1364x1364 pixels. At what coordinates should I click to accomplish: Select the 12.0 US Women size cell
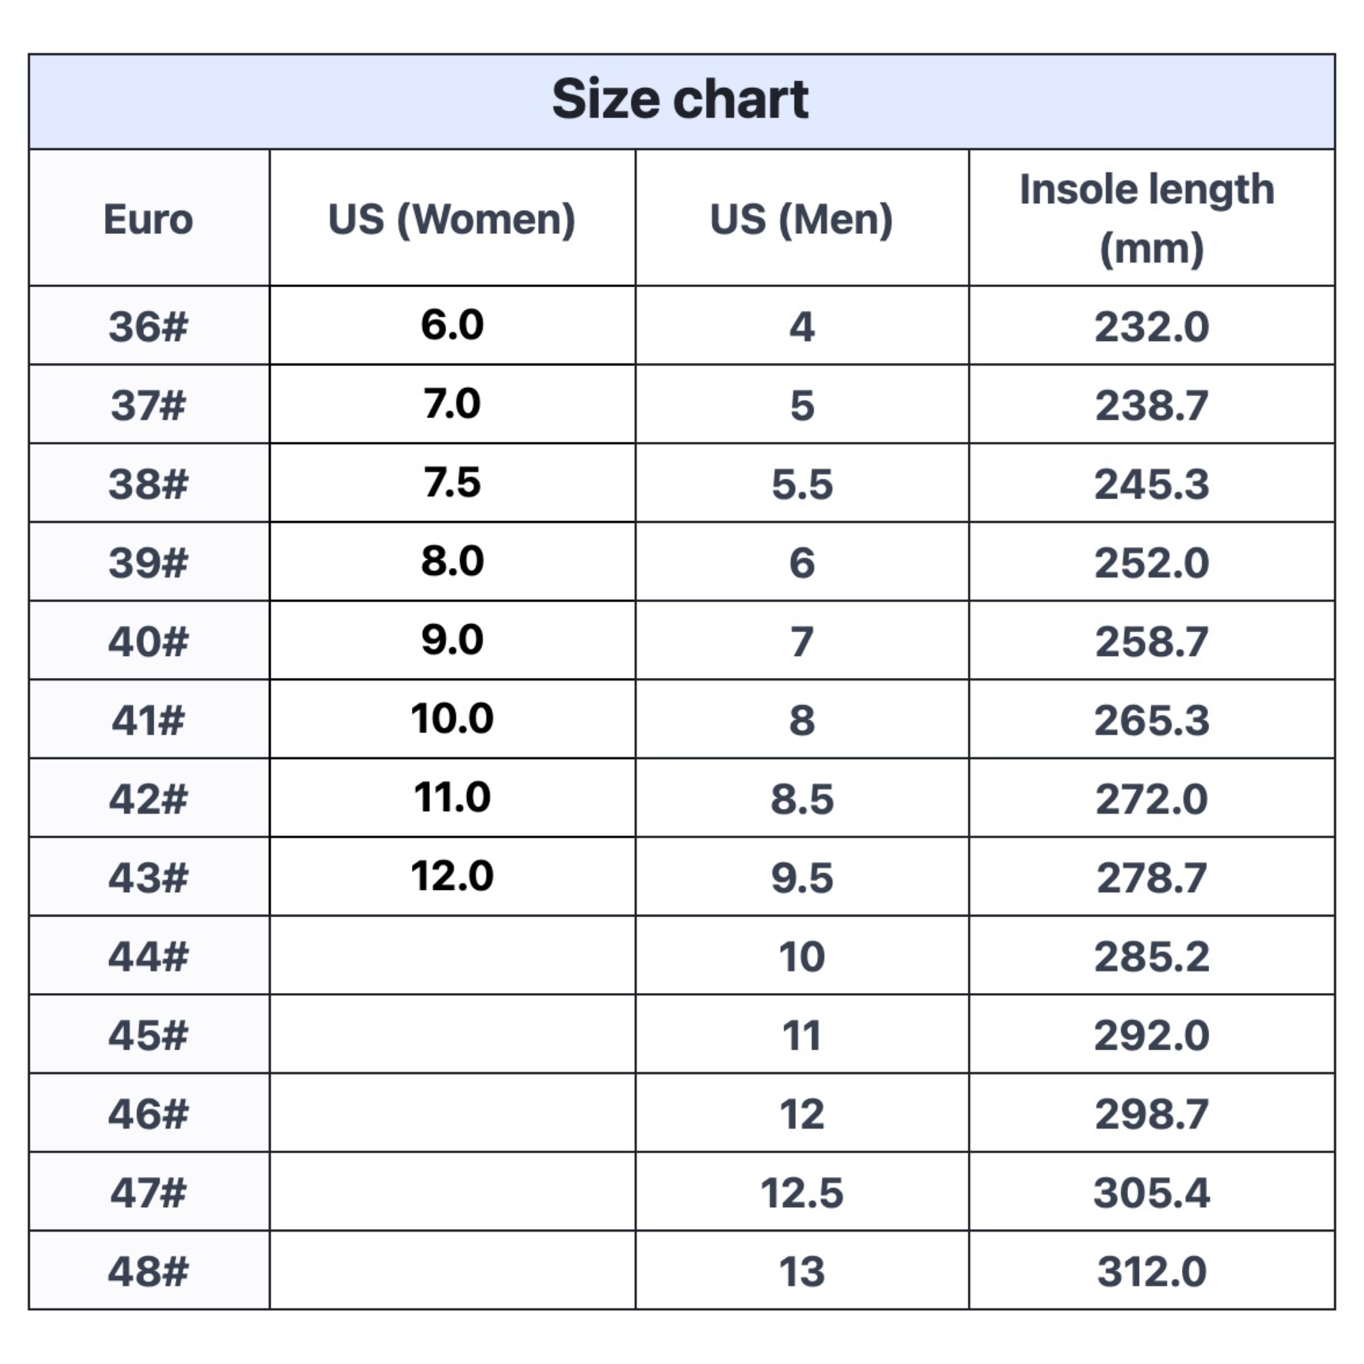tap(452, 876)
